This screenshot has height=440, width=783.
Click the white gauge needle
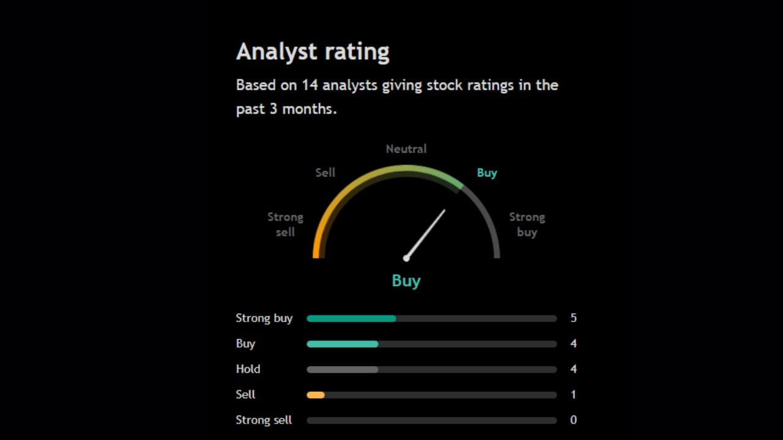click(x=426, y=234)
